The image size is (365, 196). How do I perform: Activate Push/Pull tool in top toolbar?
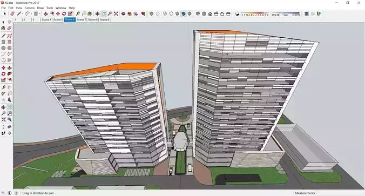coord(45,13)
